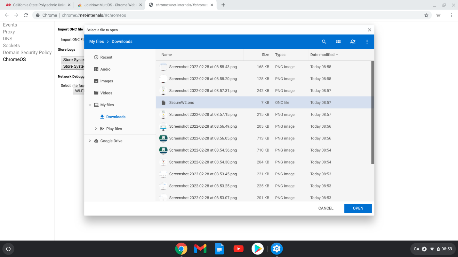Collapse the My files tree
The width and height of the screenshot is (458, 257).
click(x=90, y=105)
